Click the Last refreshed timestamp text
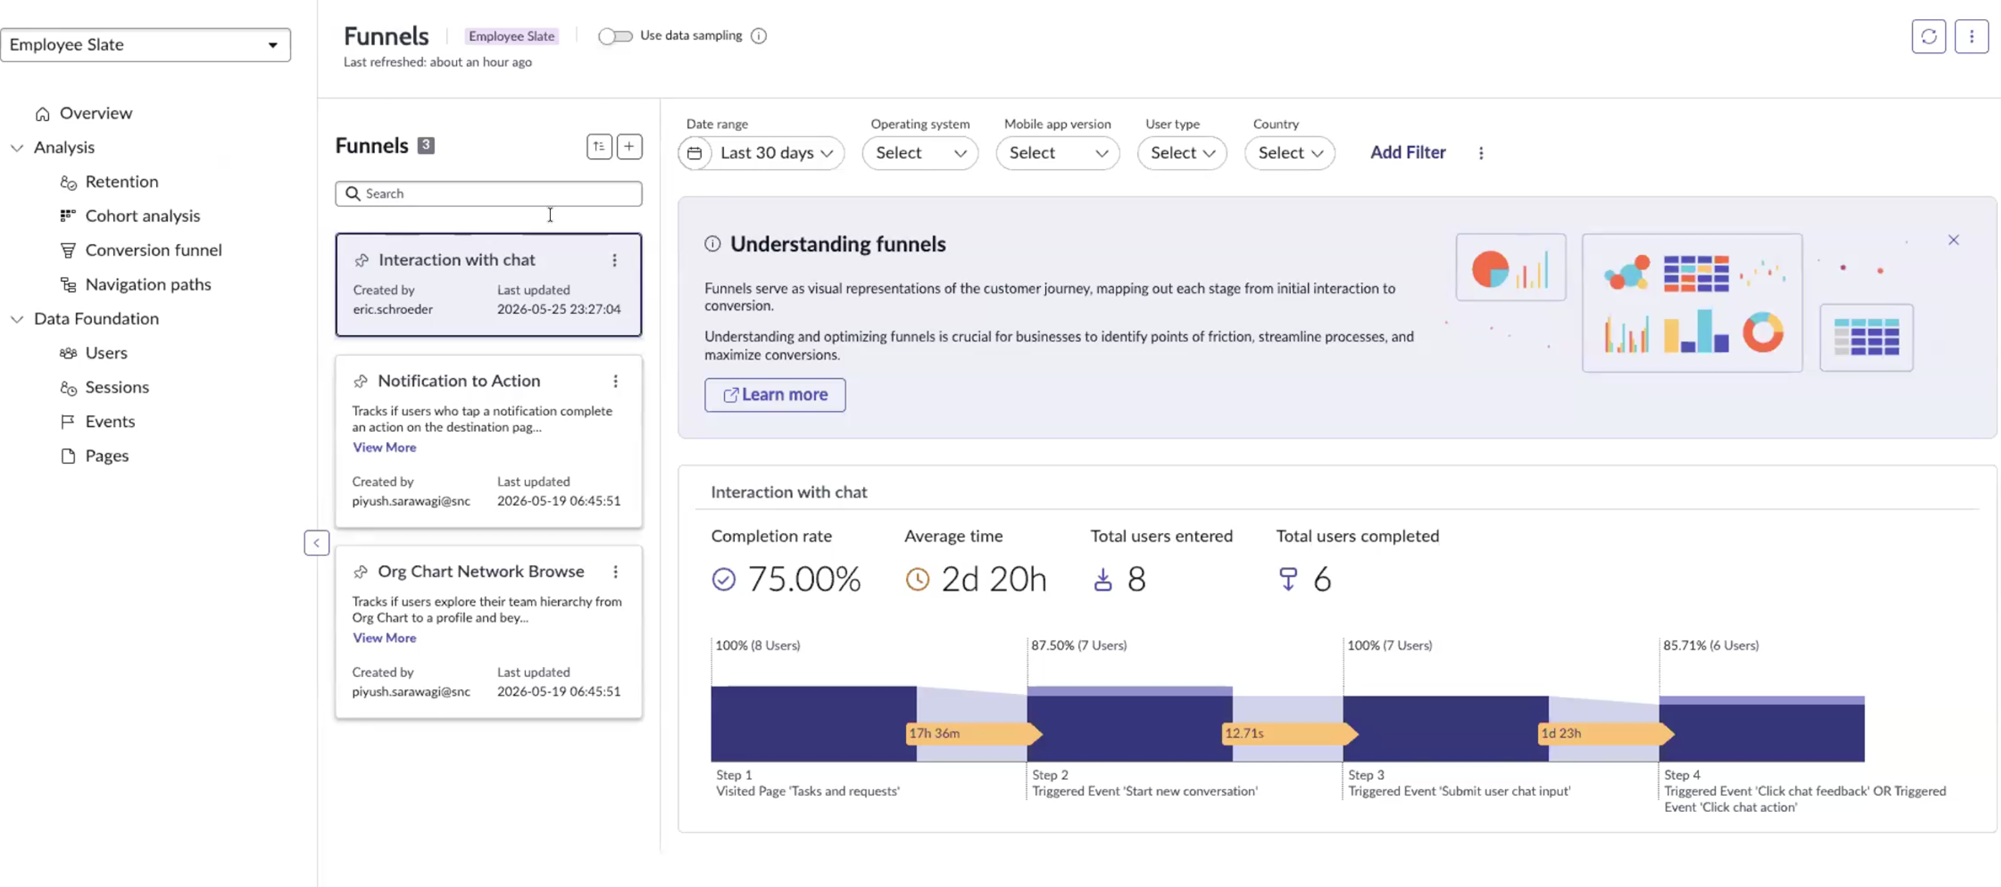The image size is (2001, 887). [437, 62]
